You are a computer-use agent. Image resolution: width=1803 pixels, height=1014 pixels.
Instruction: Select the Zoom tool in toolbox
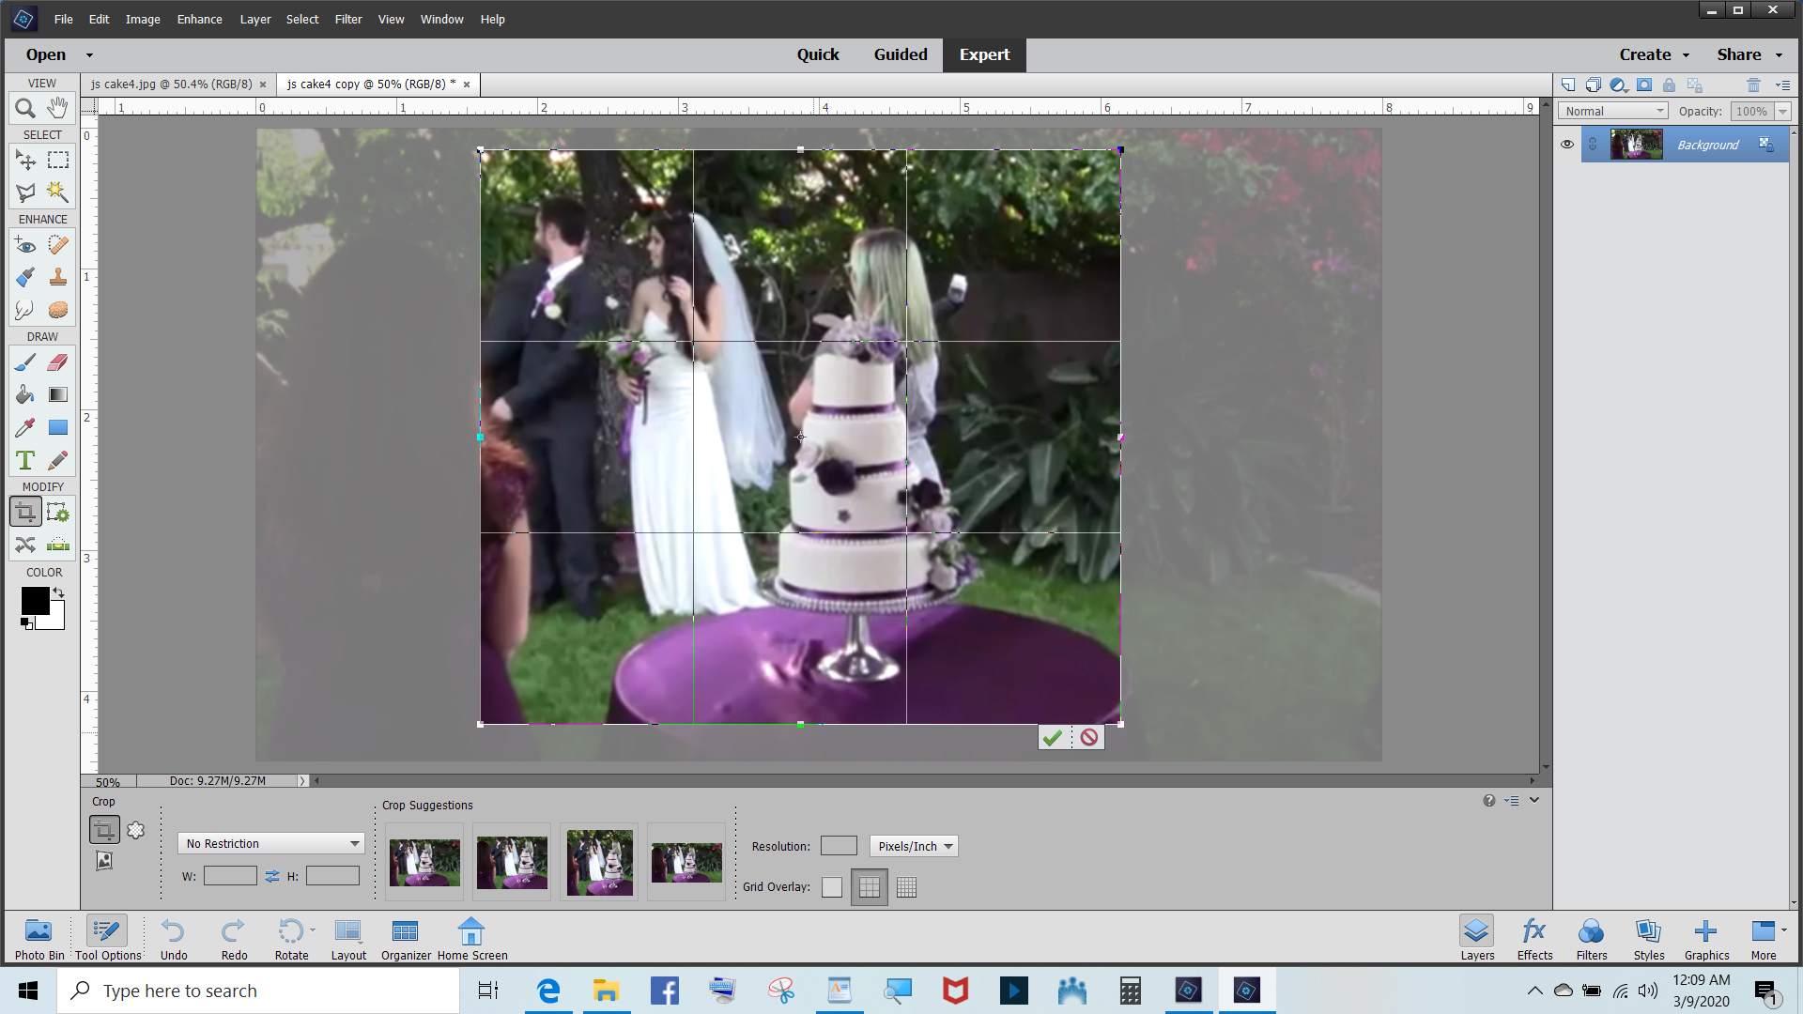pyautogui.click(x=25, y=108)
